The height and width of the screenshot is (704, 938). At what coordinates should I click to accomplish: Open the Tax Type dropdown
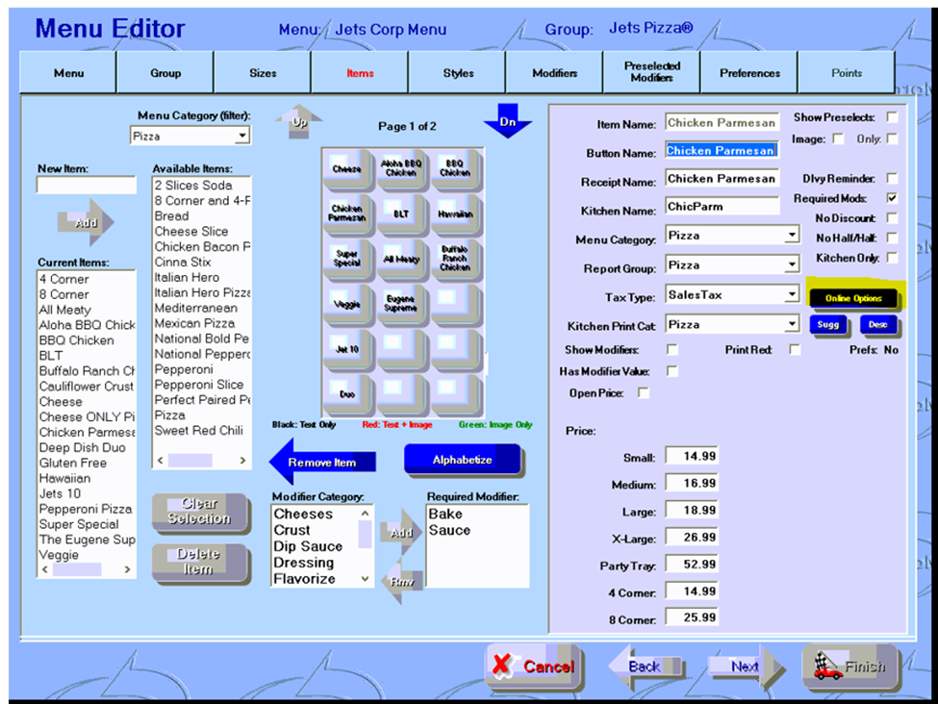click(x=792, y=294)
